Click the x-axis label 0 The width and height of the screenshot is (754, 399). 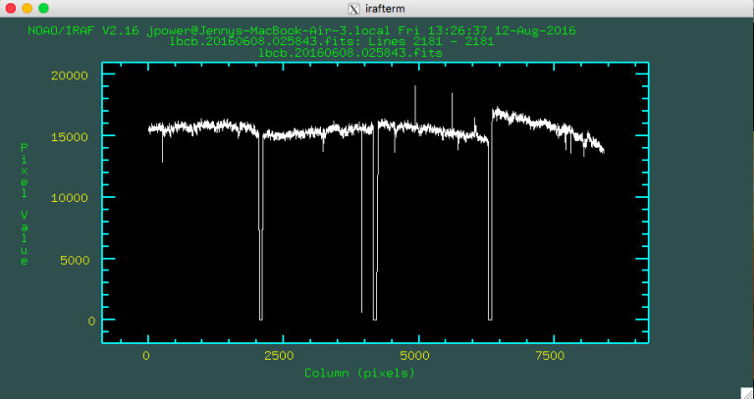click(x=145, y=356)
